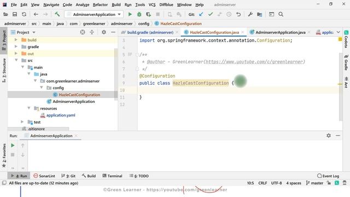Toggle the 4: Run tool window button
The image size is (350, 197).
pos(19,176)
